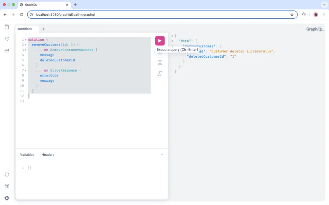Close the GraphiQL browser tab
Image resolution: width=329 pixels, height=205 pixels.
[67, 4]
